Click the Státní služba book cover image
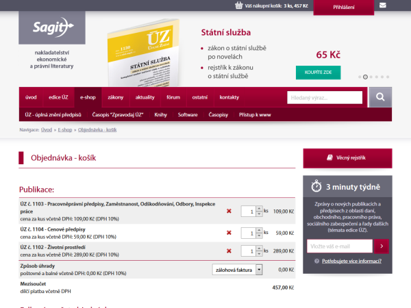 (144, 53)
